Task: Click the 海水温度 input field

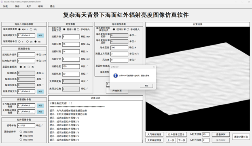Action: pyautogui.click(x=119, y=48)
